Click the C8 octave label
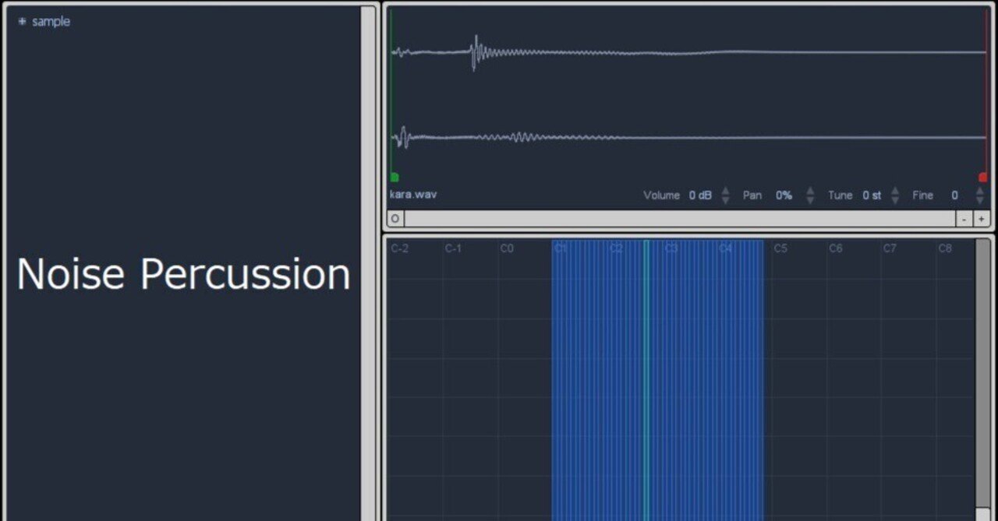998x521 pixels. 945,248
